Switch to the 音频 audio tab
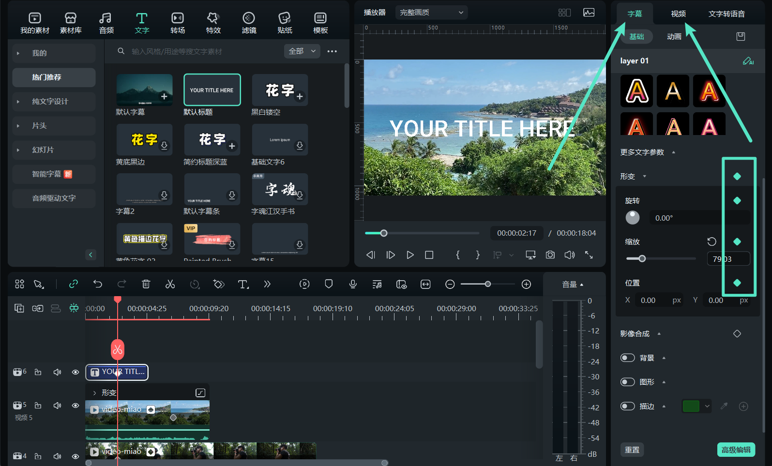 coord(106,23)
